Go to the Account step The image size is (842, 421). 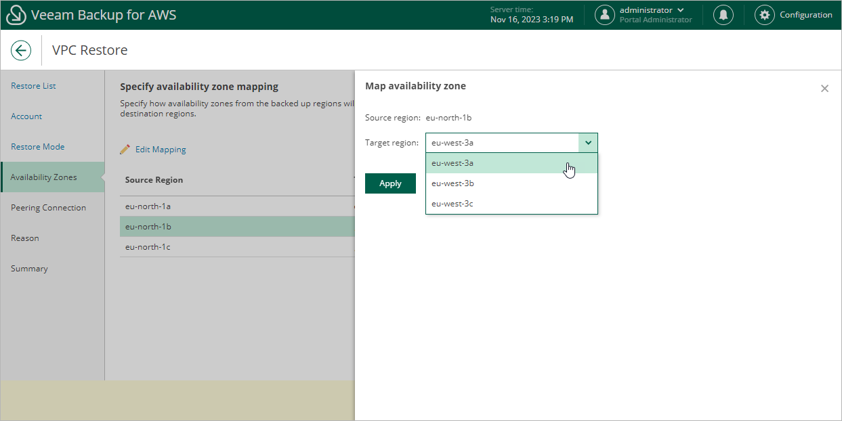[26, 116]
